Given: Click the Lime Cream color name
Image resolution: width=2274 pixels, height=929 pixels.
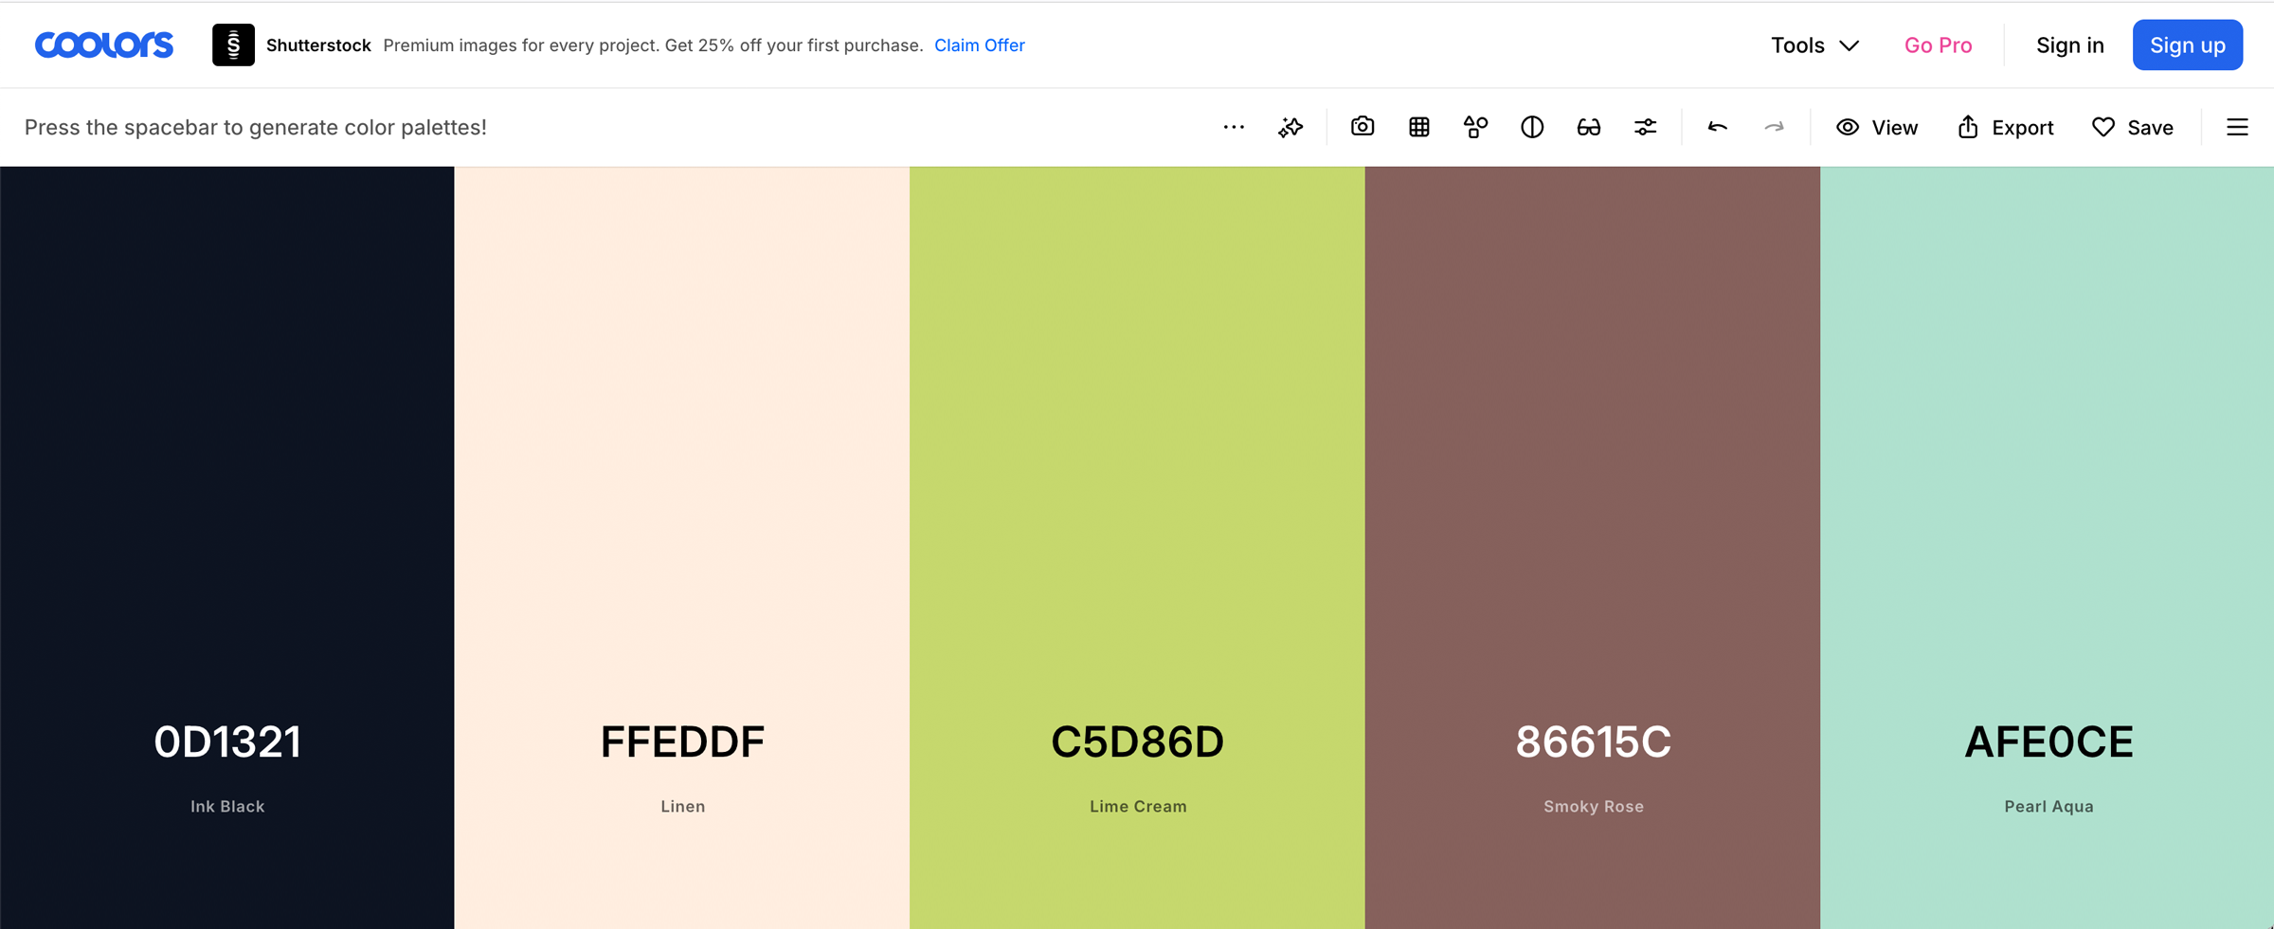Looking at the screenshot, I should pos(1138,806).
